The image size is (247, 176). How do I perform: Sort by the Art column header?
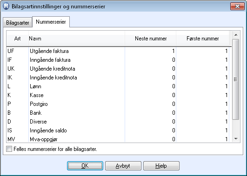click(17, 39)
